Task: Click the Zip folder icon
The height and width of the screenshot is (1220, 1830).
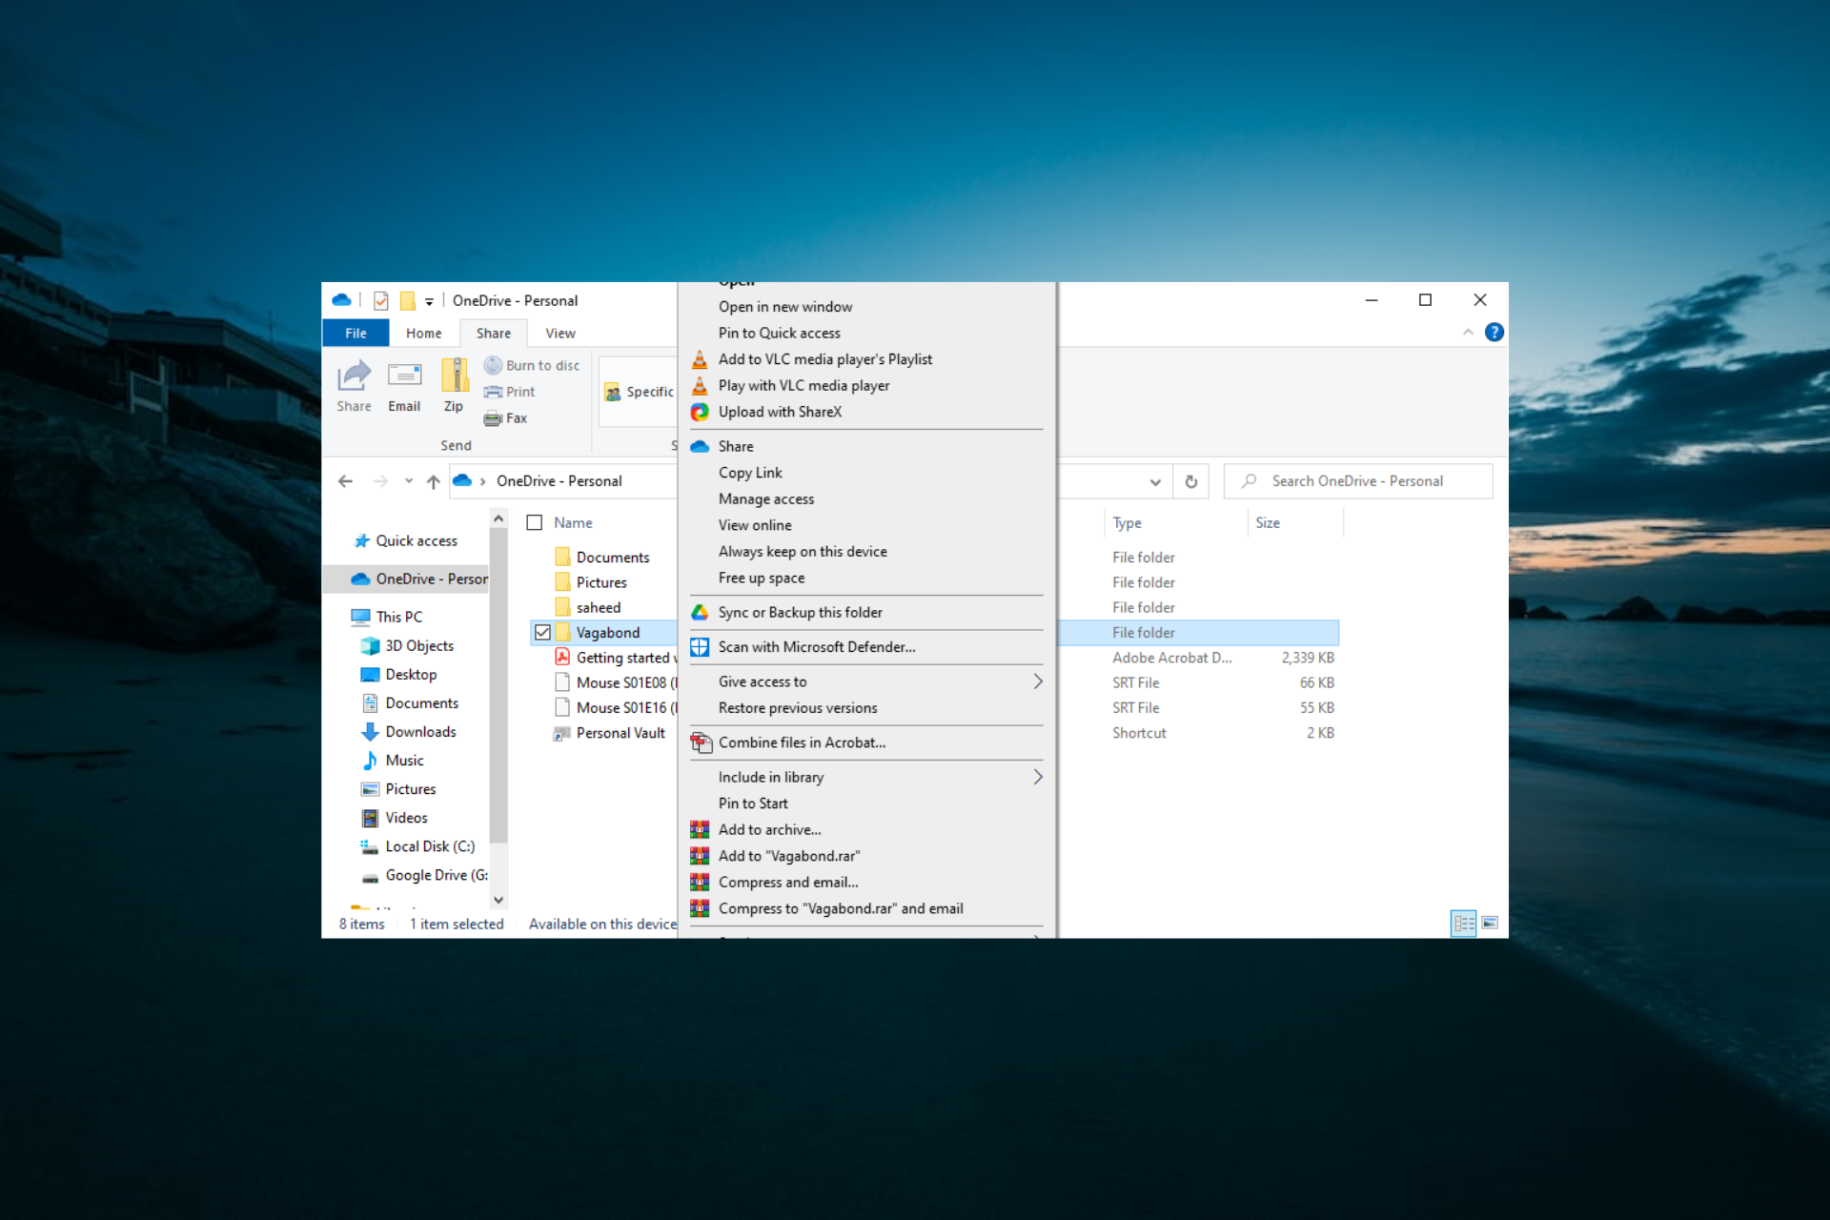Action: tap(454, 376)
